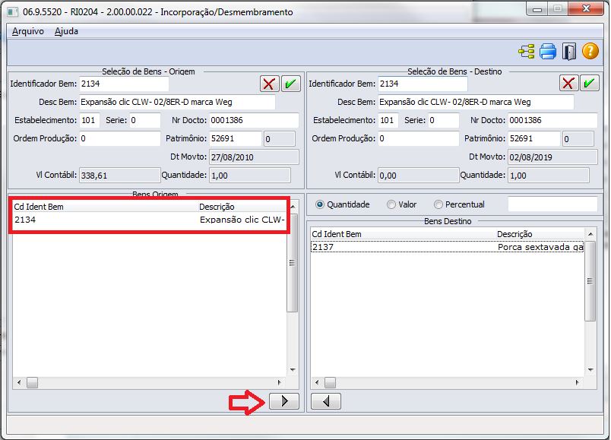Click Bens Origem scroll down arrow
Screen dimensions: 611x440
293,370
